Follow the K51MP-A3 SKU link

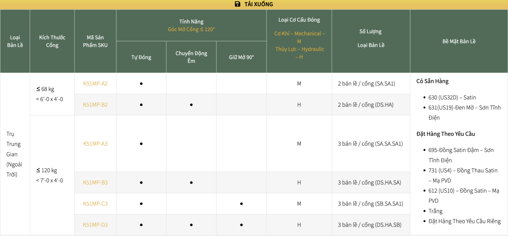pos(95,144)
